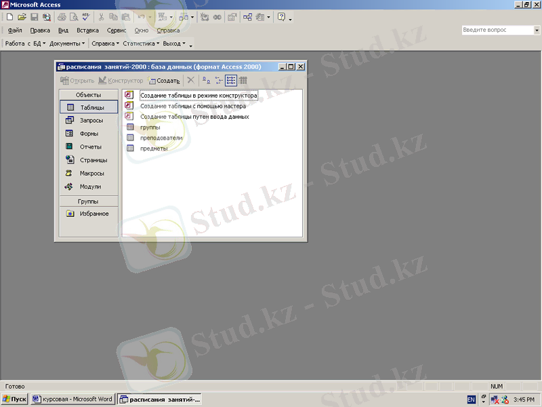
Task: Expand the Analyze dropdown arrow
Action: [x=192, y=17]
